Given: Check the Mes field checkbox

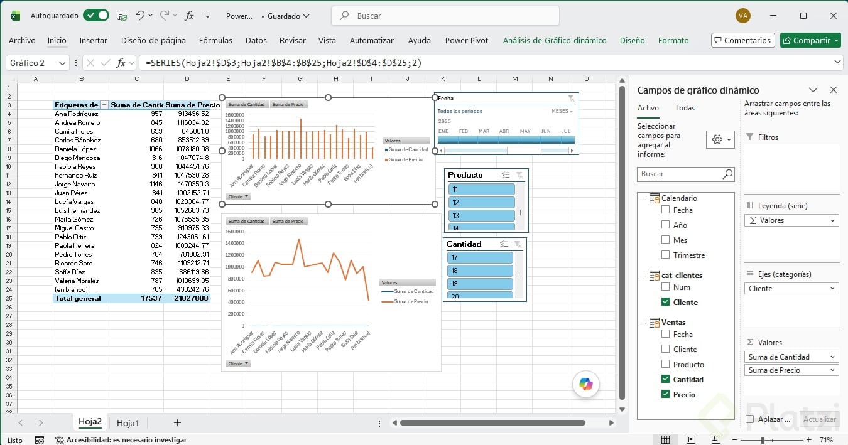Looking at the screenshot, I should pos(665,240).
